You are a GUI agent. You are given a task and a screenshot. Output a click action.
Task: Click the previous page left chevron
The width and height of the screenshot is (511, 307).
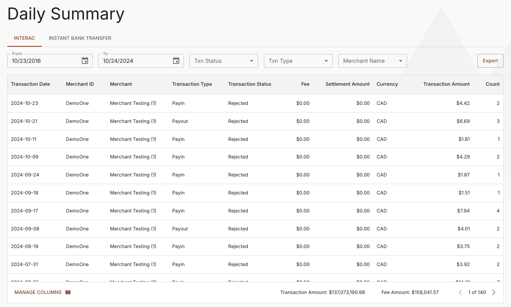pyautogui.click(x=460, y=292)
